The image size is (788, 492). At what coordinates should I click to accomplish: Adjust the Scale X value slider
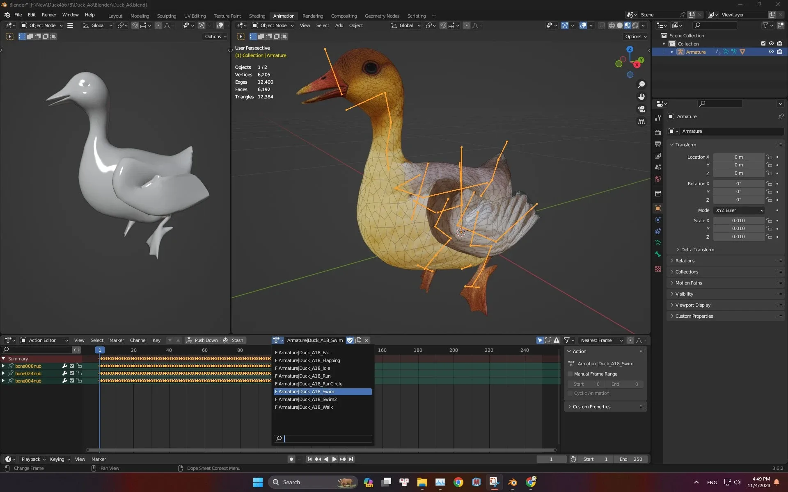(739, 221)
